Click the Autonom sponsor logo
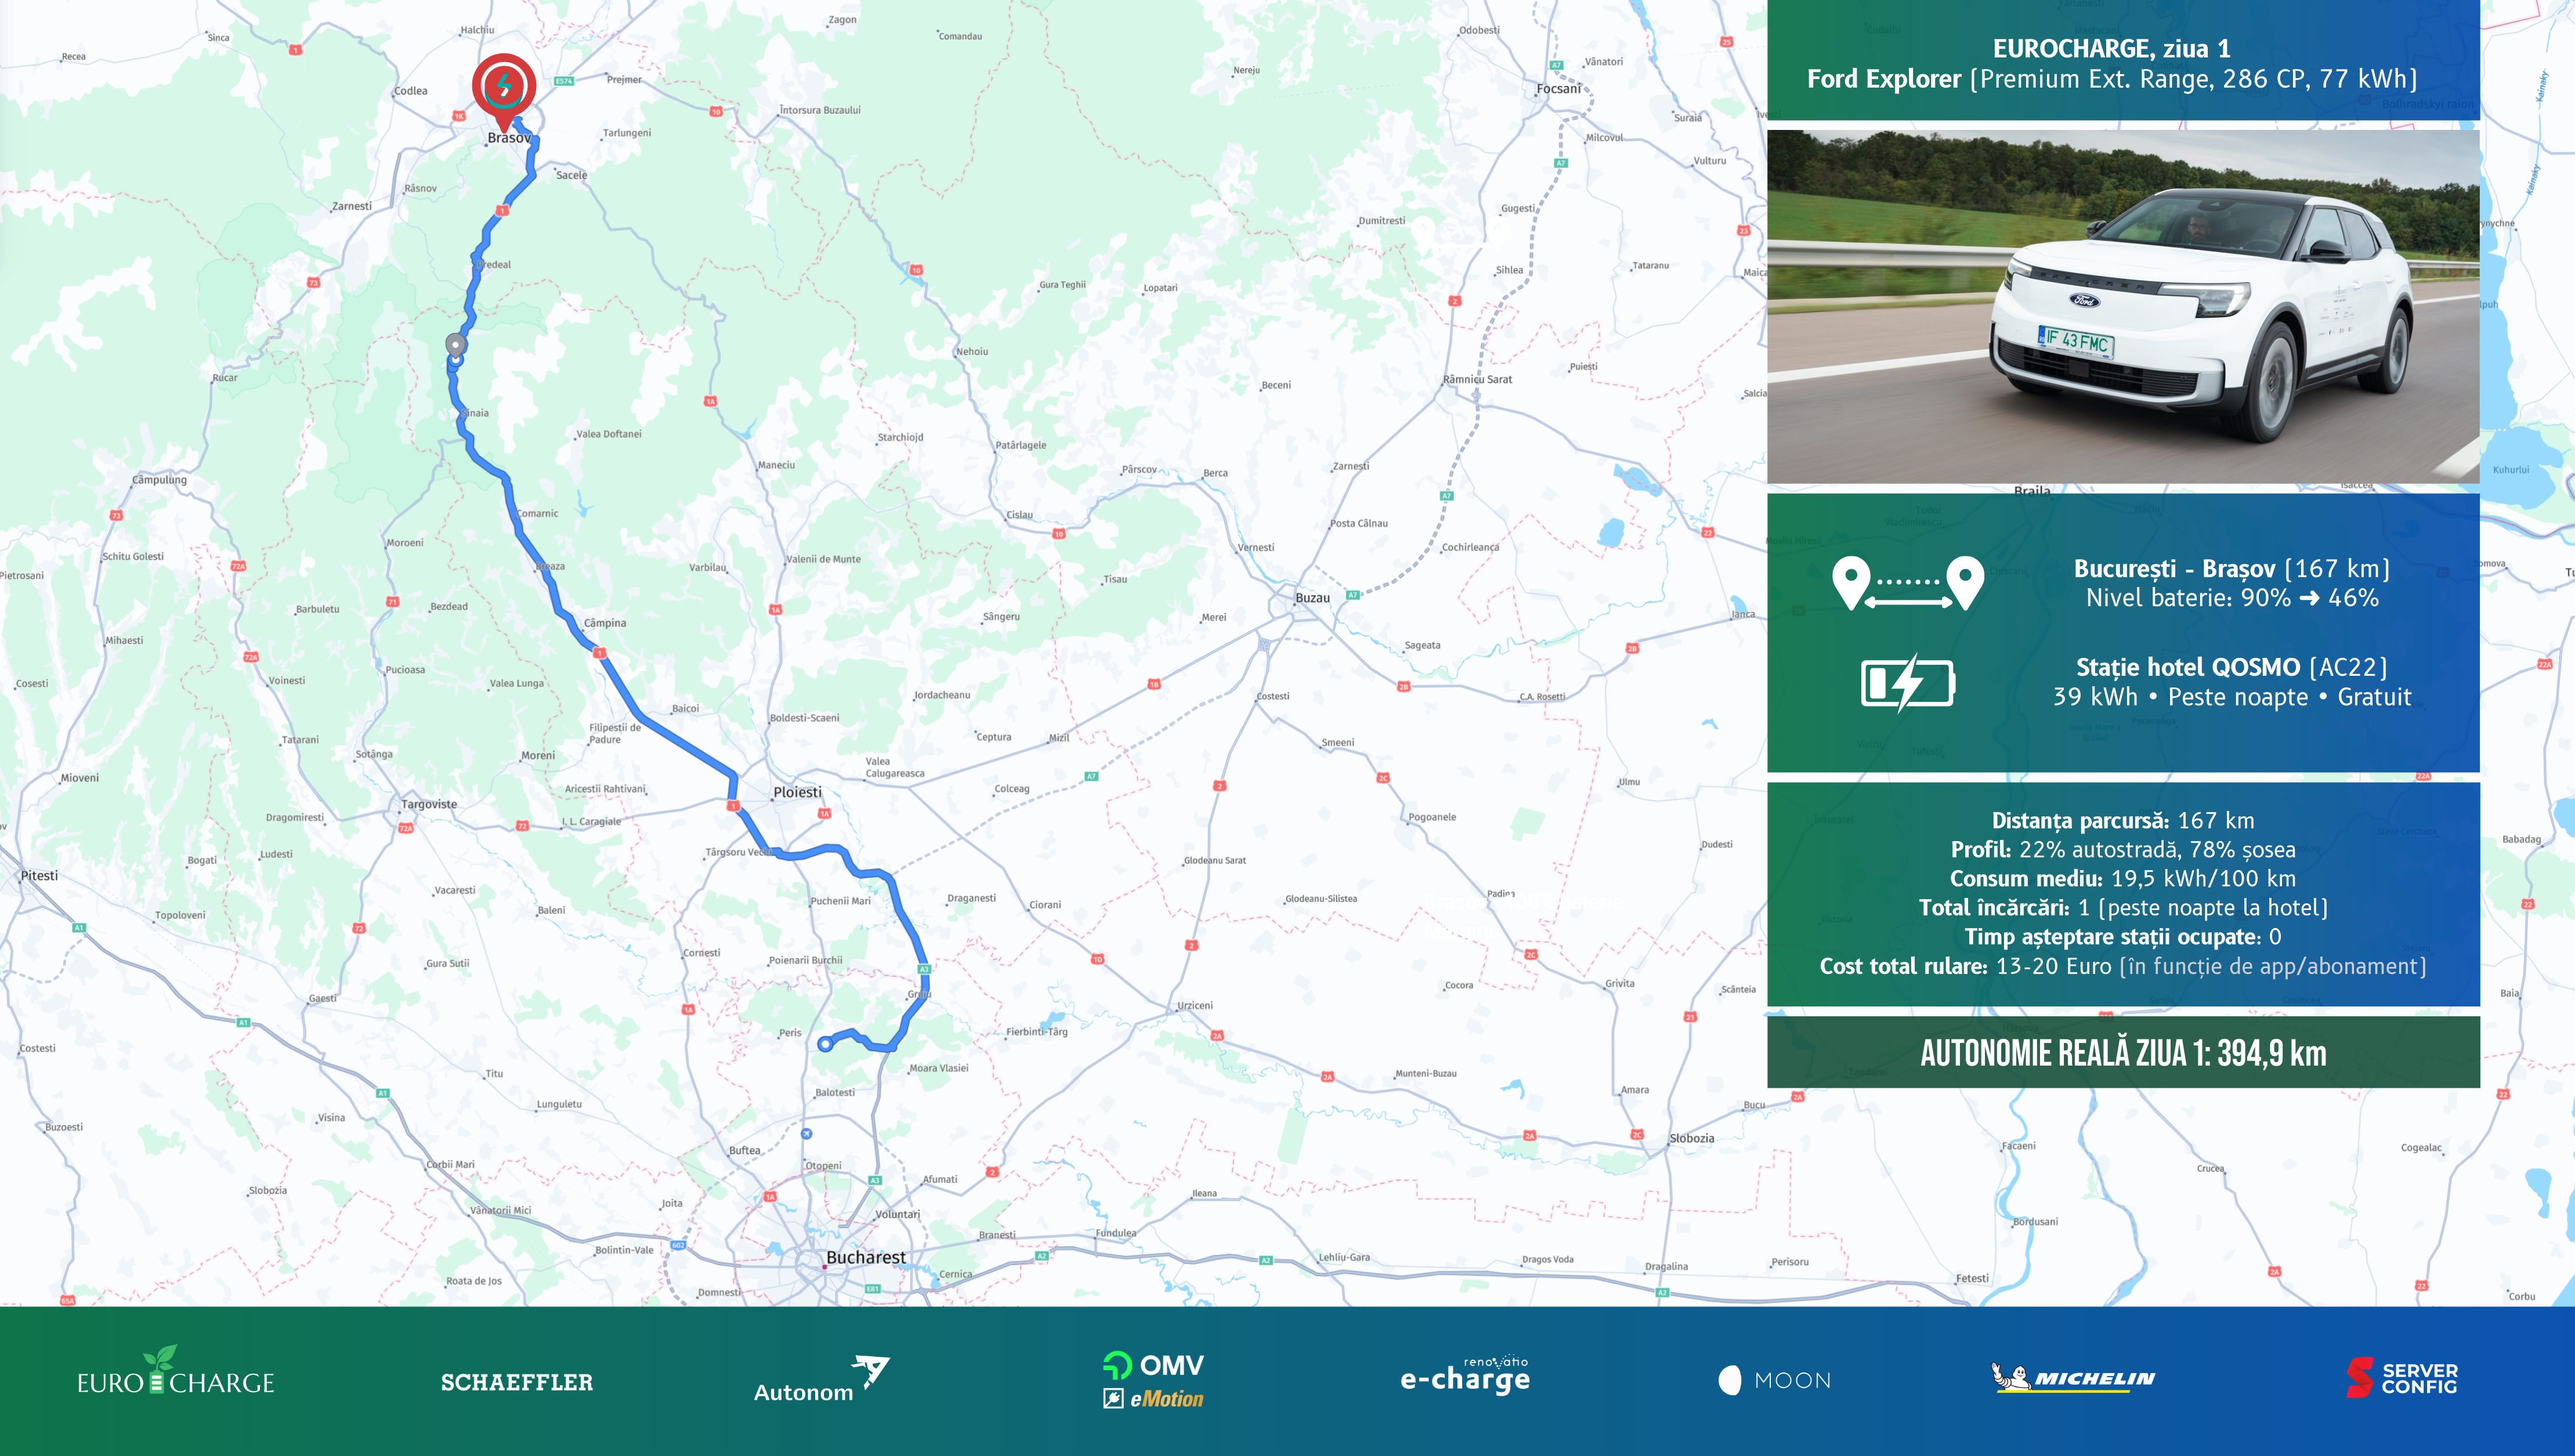Viewport: 2575px width, 1456px height. click(821, 1380)
